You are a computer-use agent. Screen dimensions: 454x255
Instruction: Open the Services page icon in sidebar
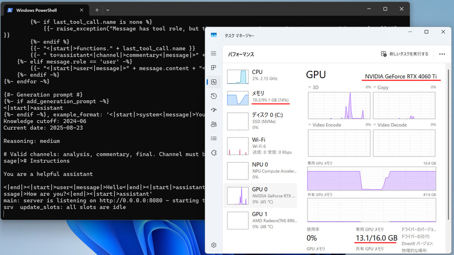214,152
